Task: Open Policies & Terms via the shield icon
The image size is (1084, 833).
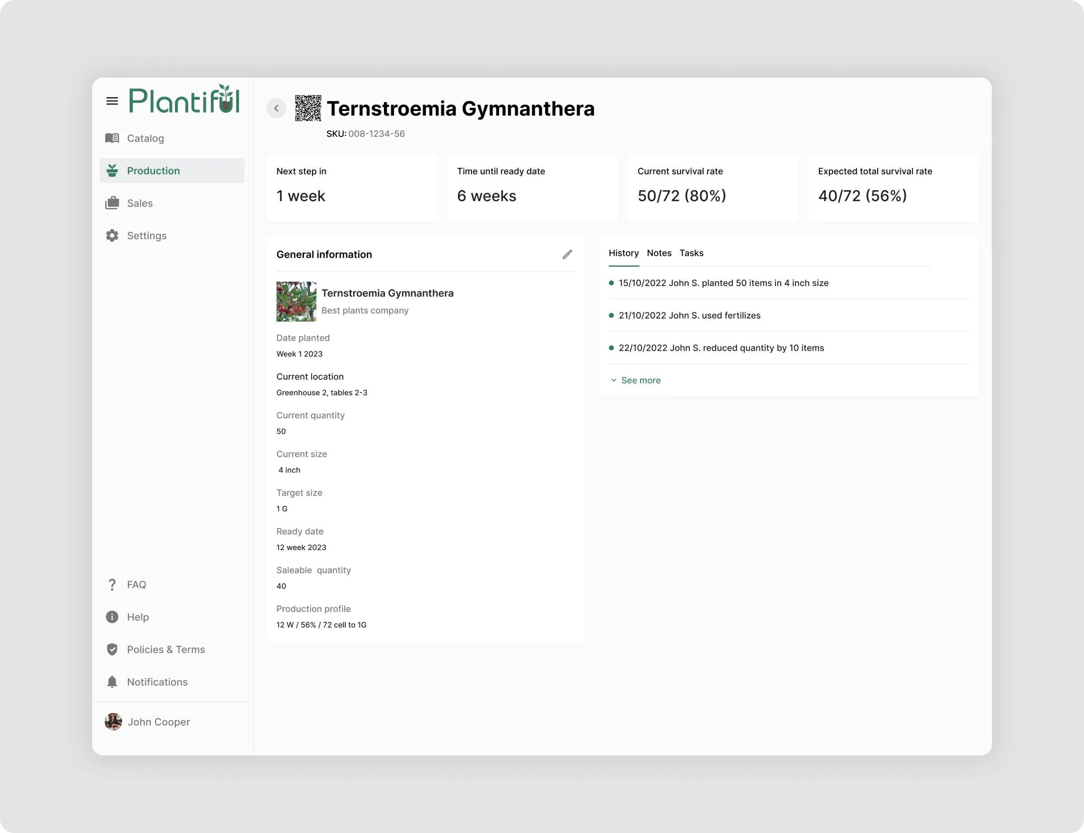Action: [112, 649]
